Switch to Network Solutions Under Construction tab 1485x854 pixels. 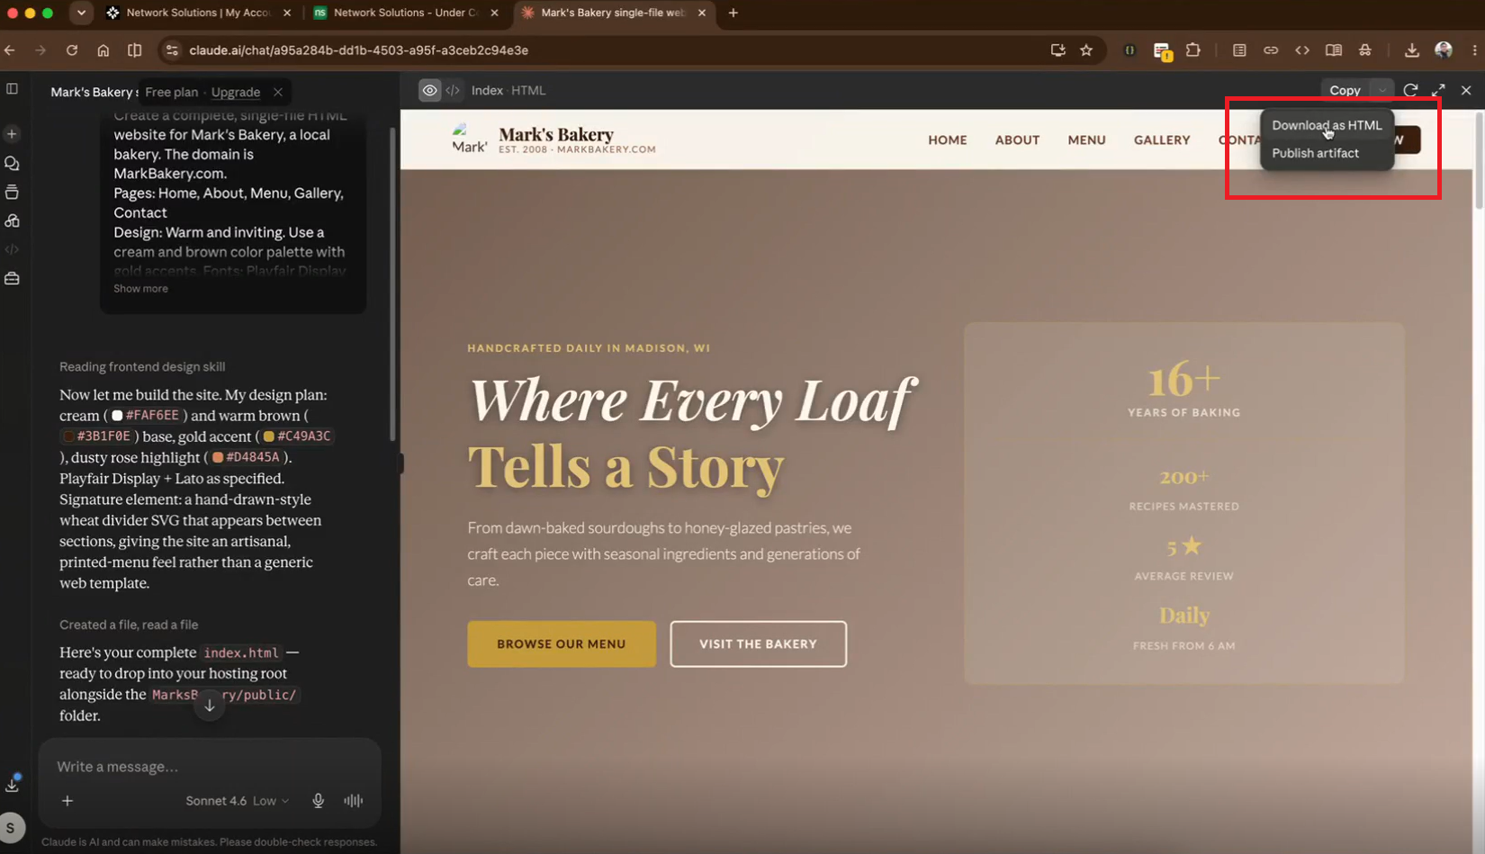tap(405, 13)
